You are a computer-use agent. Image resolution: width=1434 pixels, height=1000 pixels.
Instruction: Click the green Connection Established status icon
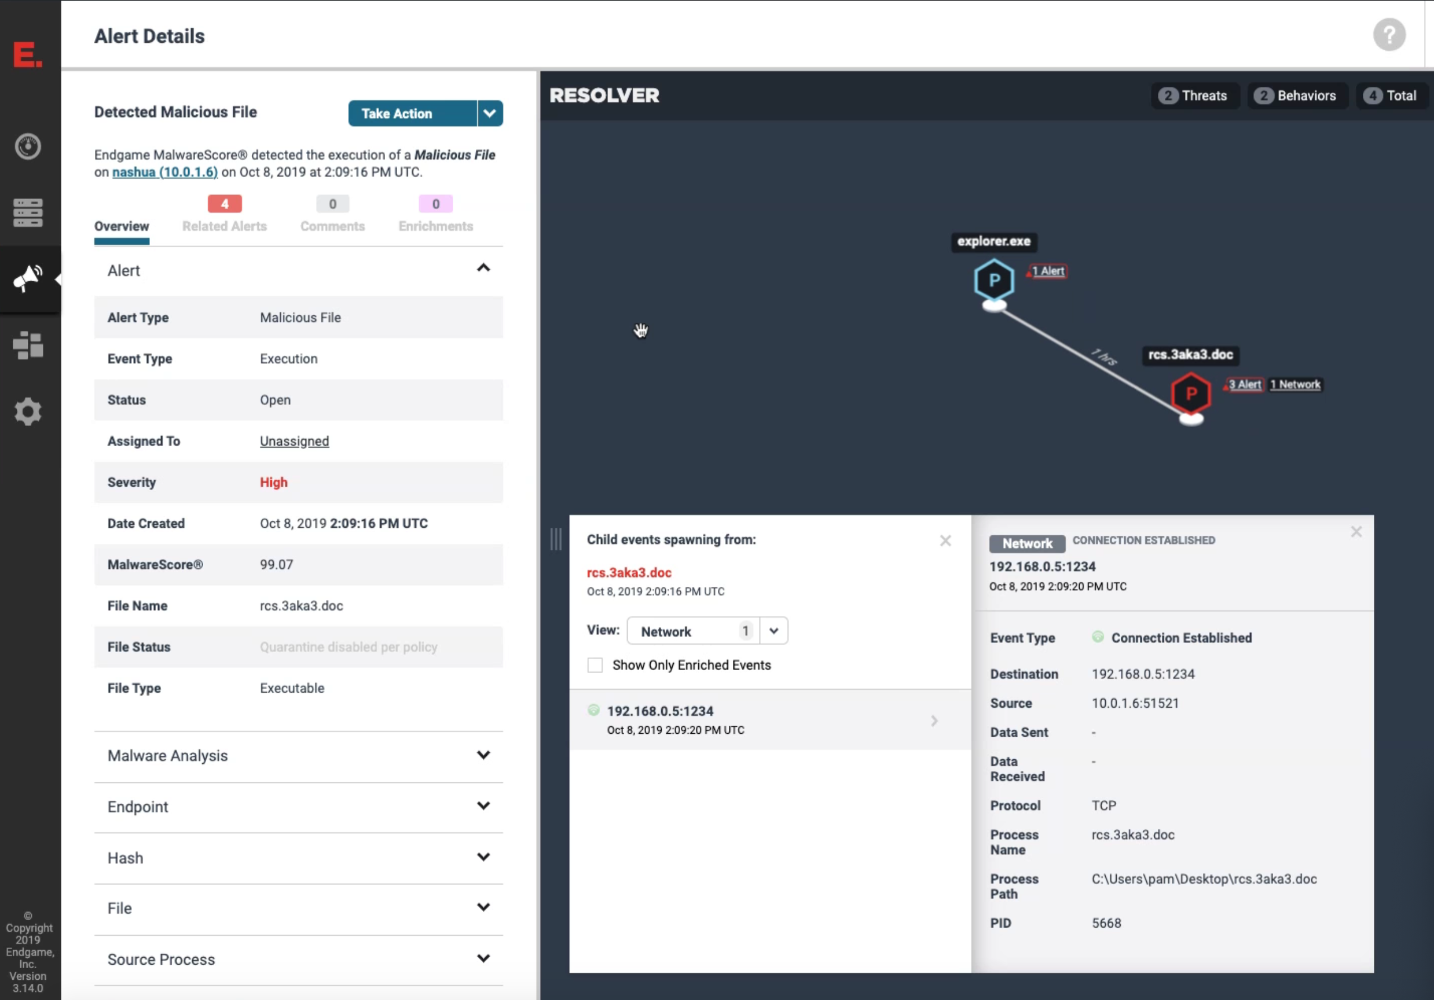click(1098, 637)
